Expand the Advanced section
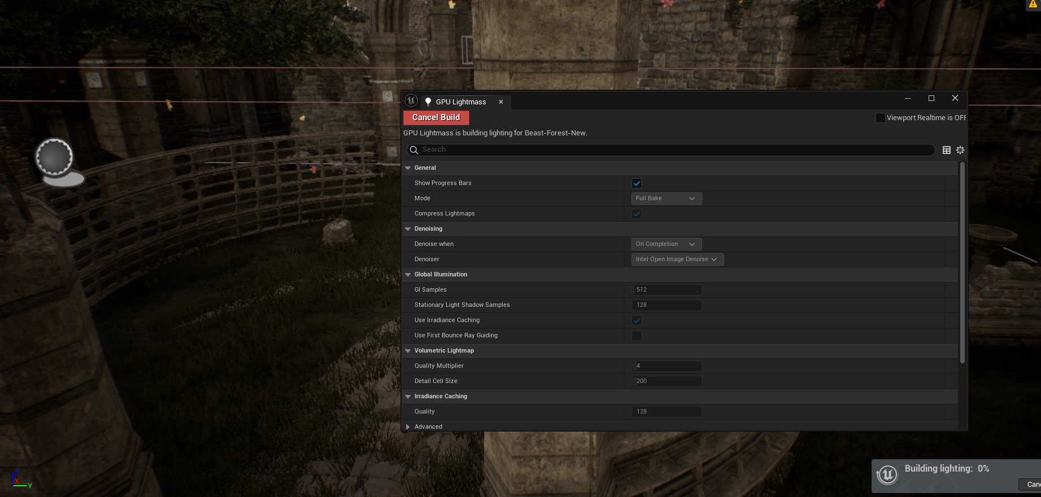 pos(408,427)
